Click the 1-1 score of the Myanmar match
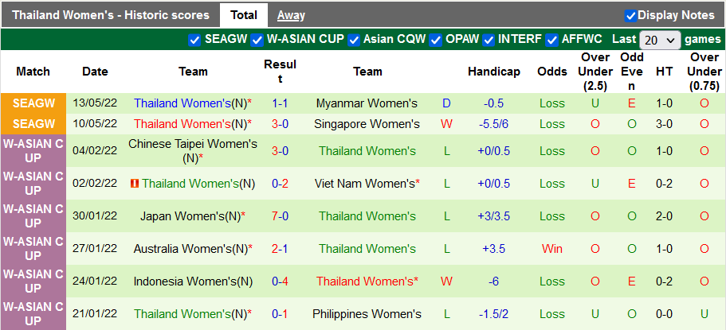Screen dimensions: 726x330 (x=280, y=103)
